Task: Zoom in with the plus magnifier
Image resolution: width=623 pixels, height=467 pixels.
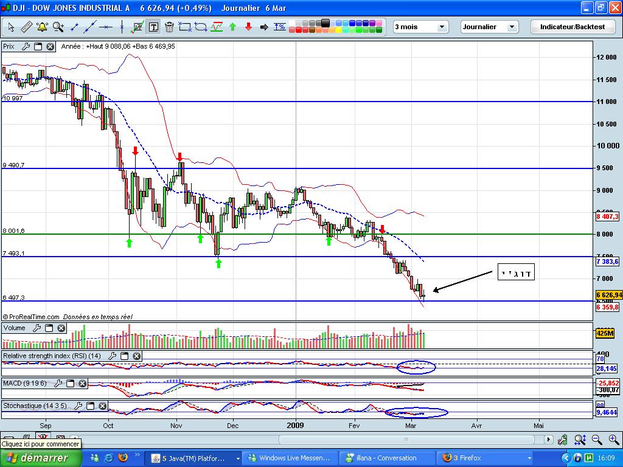Action: (614, 439)
